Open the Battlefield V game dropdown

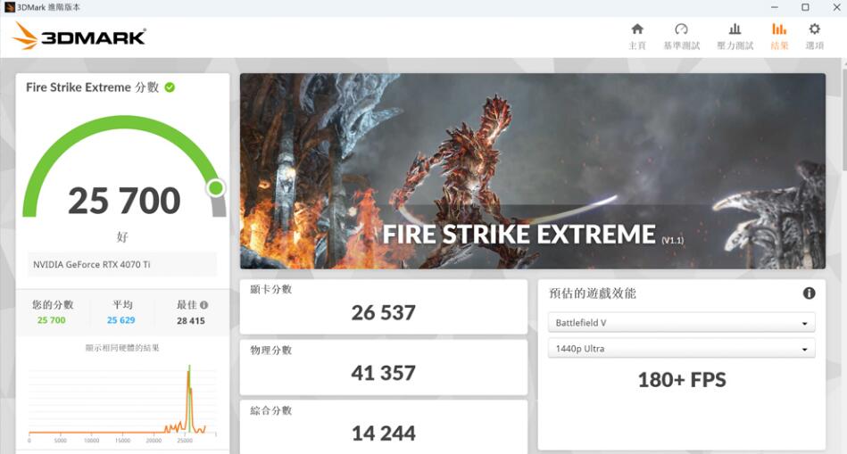[681, 323]
